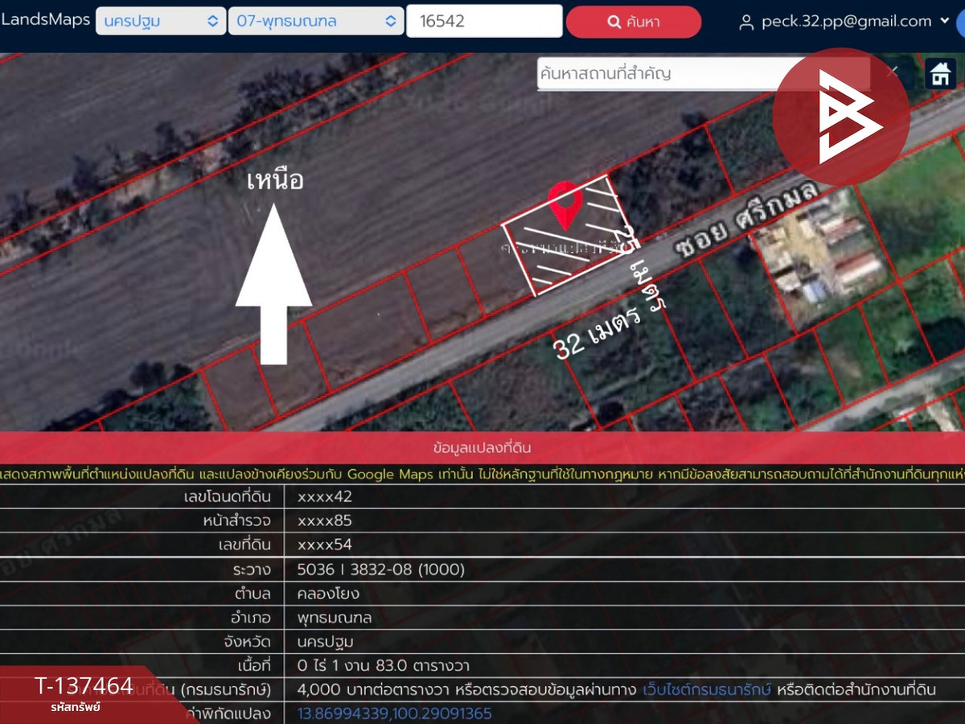Image resolution: width=965 pixels, height=724 pixels.
Task: Click the white north arrow
Action: 273,282
